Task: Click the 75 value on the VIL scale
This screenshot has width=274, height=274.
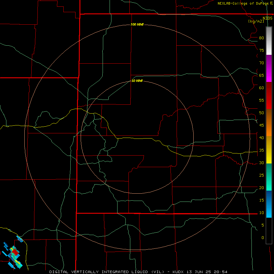Action: click(x=262, y=51)
